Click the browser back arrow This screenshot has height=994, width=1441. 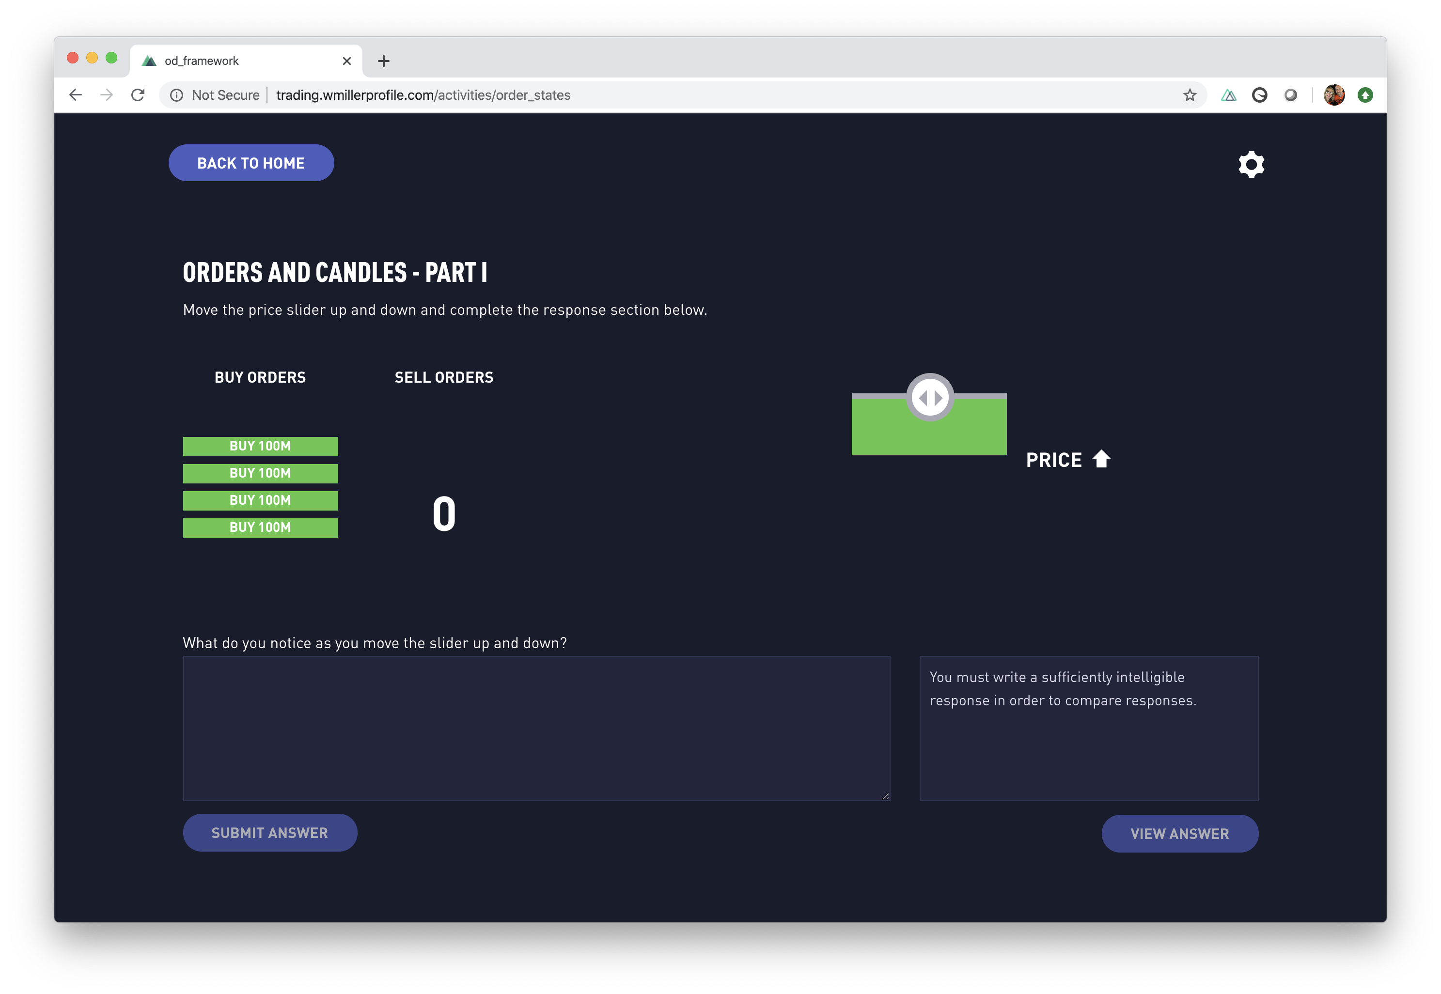click(76, 94)
